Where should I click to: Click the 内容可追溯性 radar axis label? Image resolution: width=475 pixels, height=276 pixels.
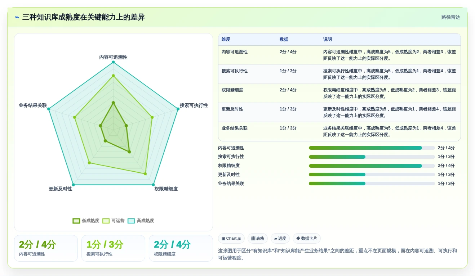(113, 57)
